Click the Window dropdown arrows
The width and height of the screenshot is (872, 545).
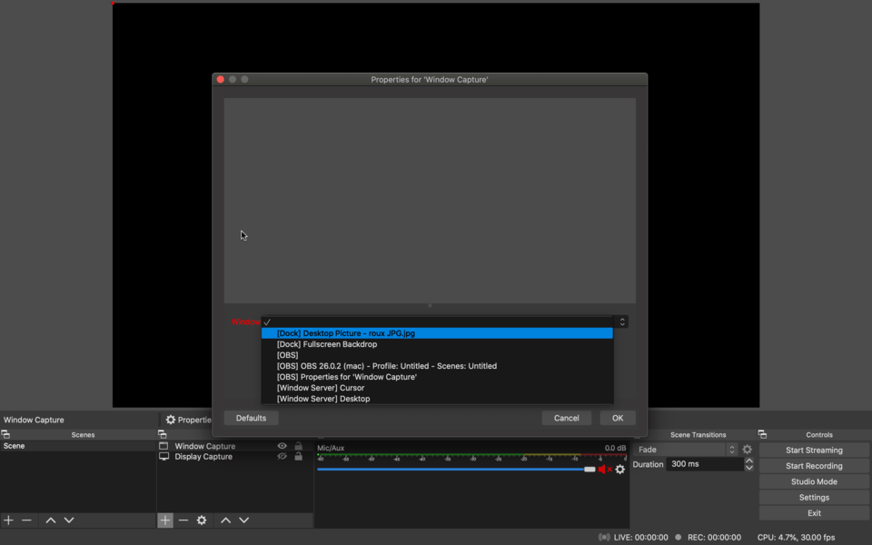[x=622, y=322]
